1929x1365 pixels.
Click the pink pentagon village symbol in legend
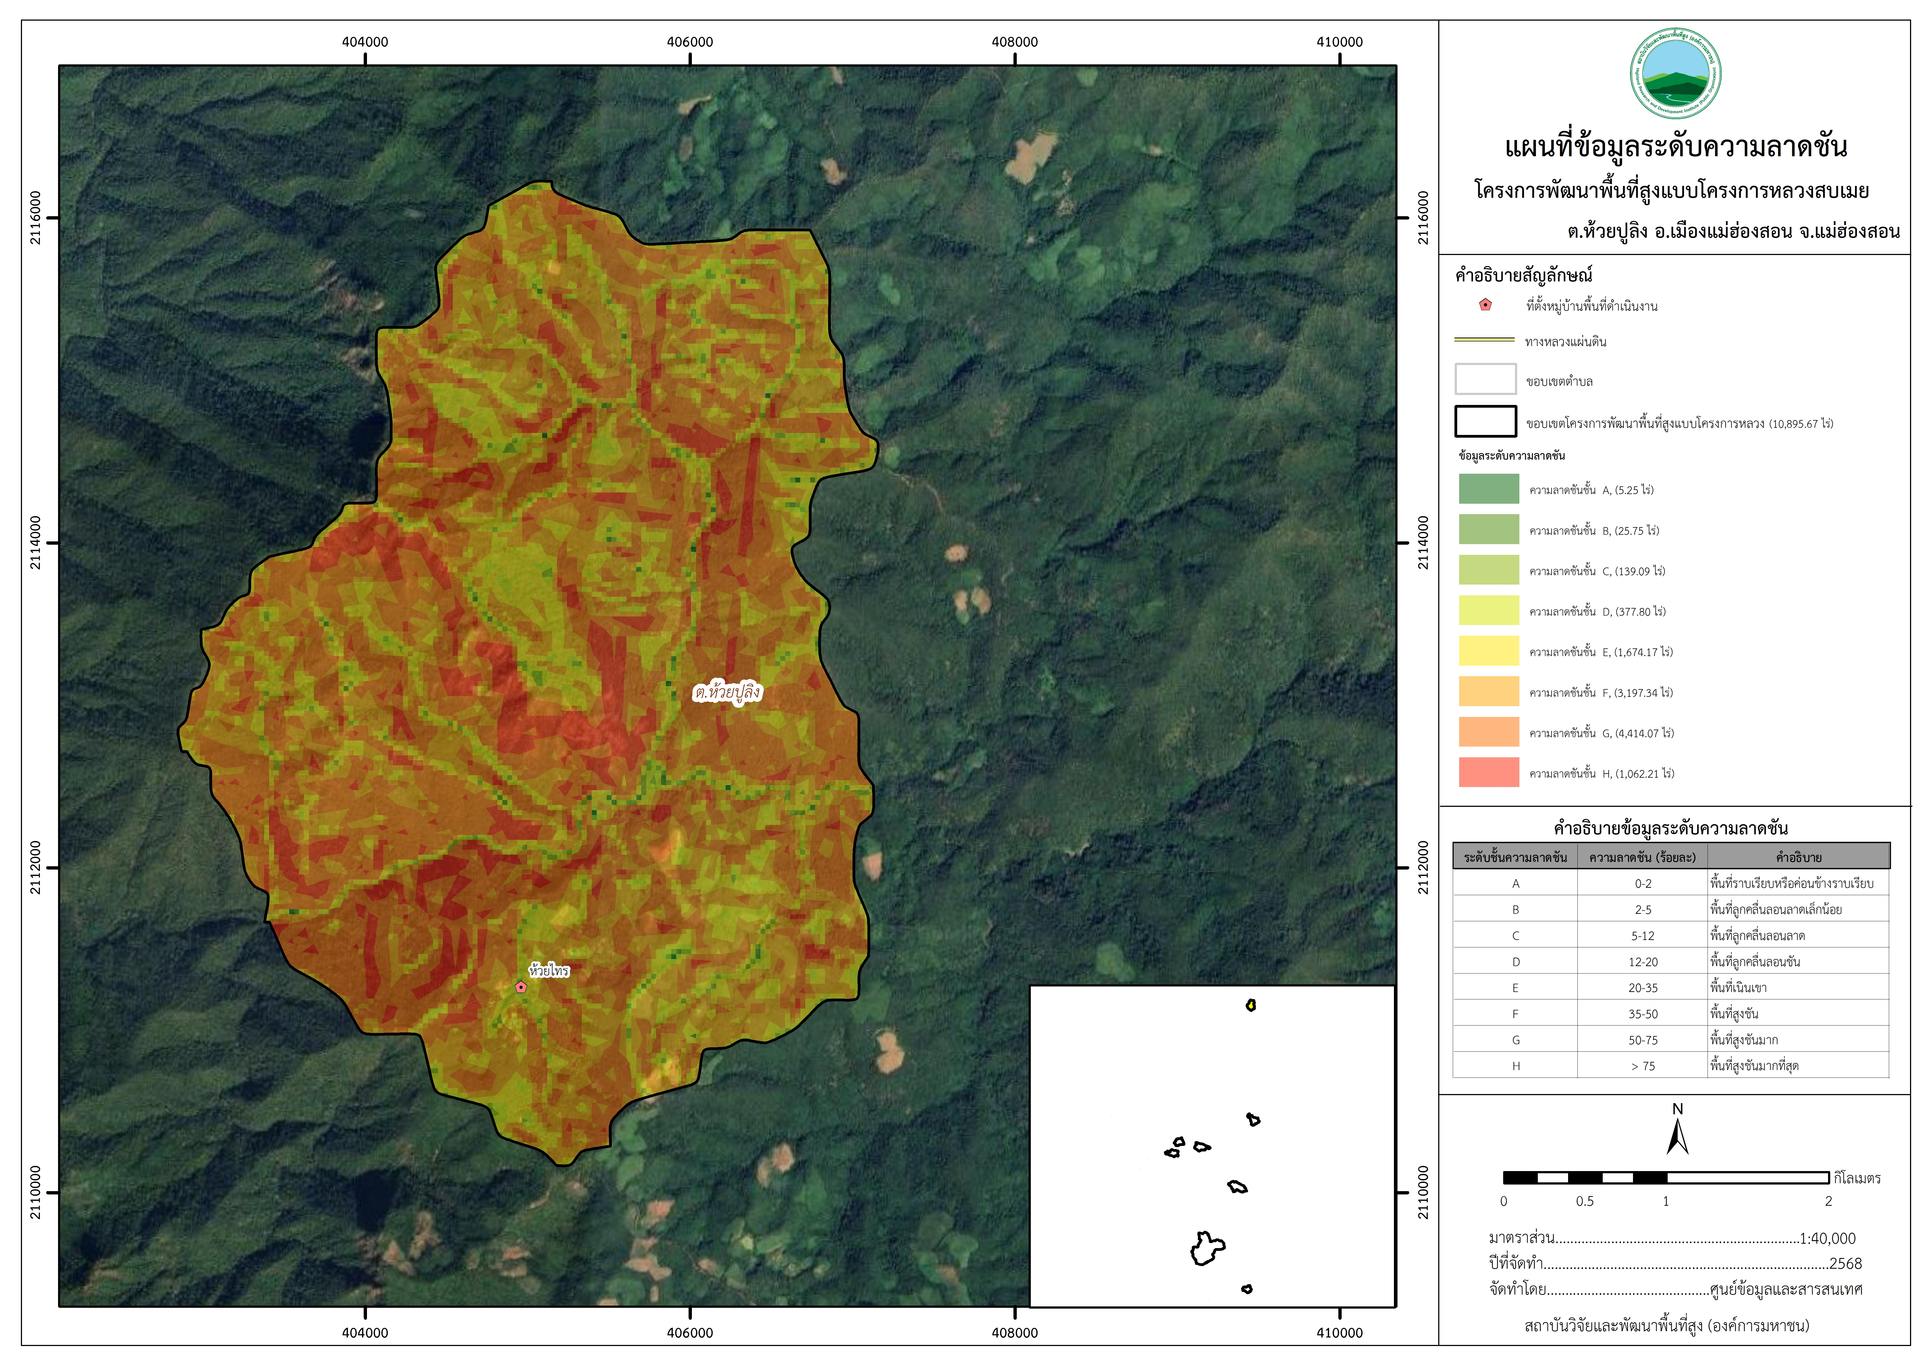tap(1485, 305)
